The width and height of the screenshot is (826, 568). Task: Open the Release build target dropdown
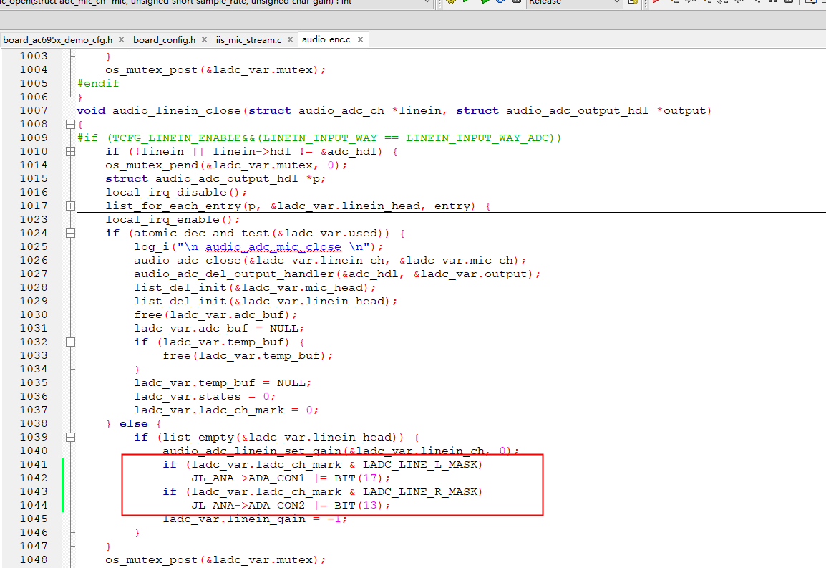coord(616,3)
